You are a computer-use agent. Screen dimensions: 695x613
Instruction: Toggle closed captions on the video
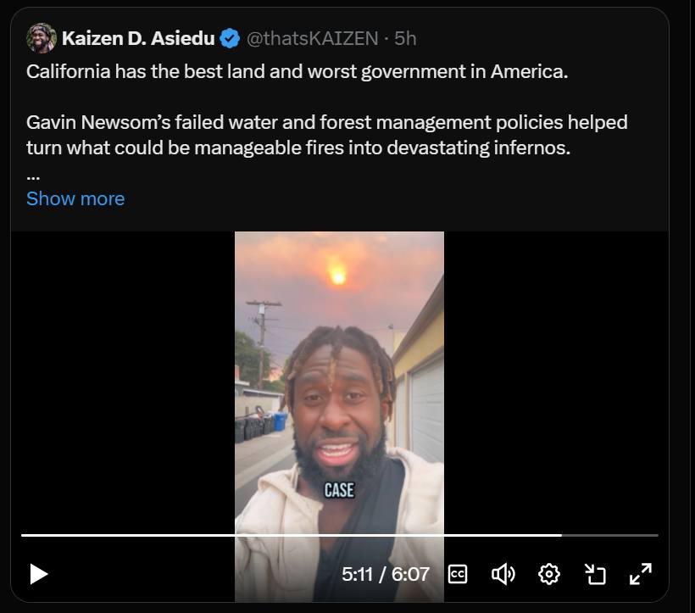coord(457,574)
